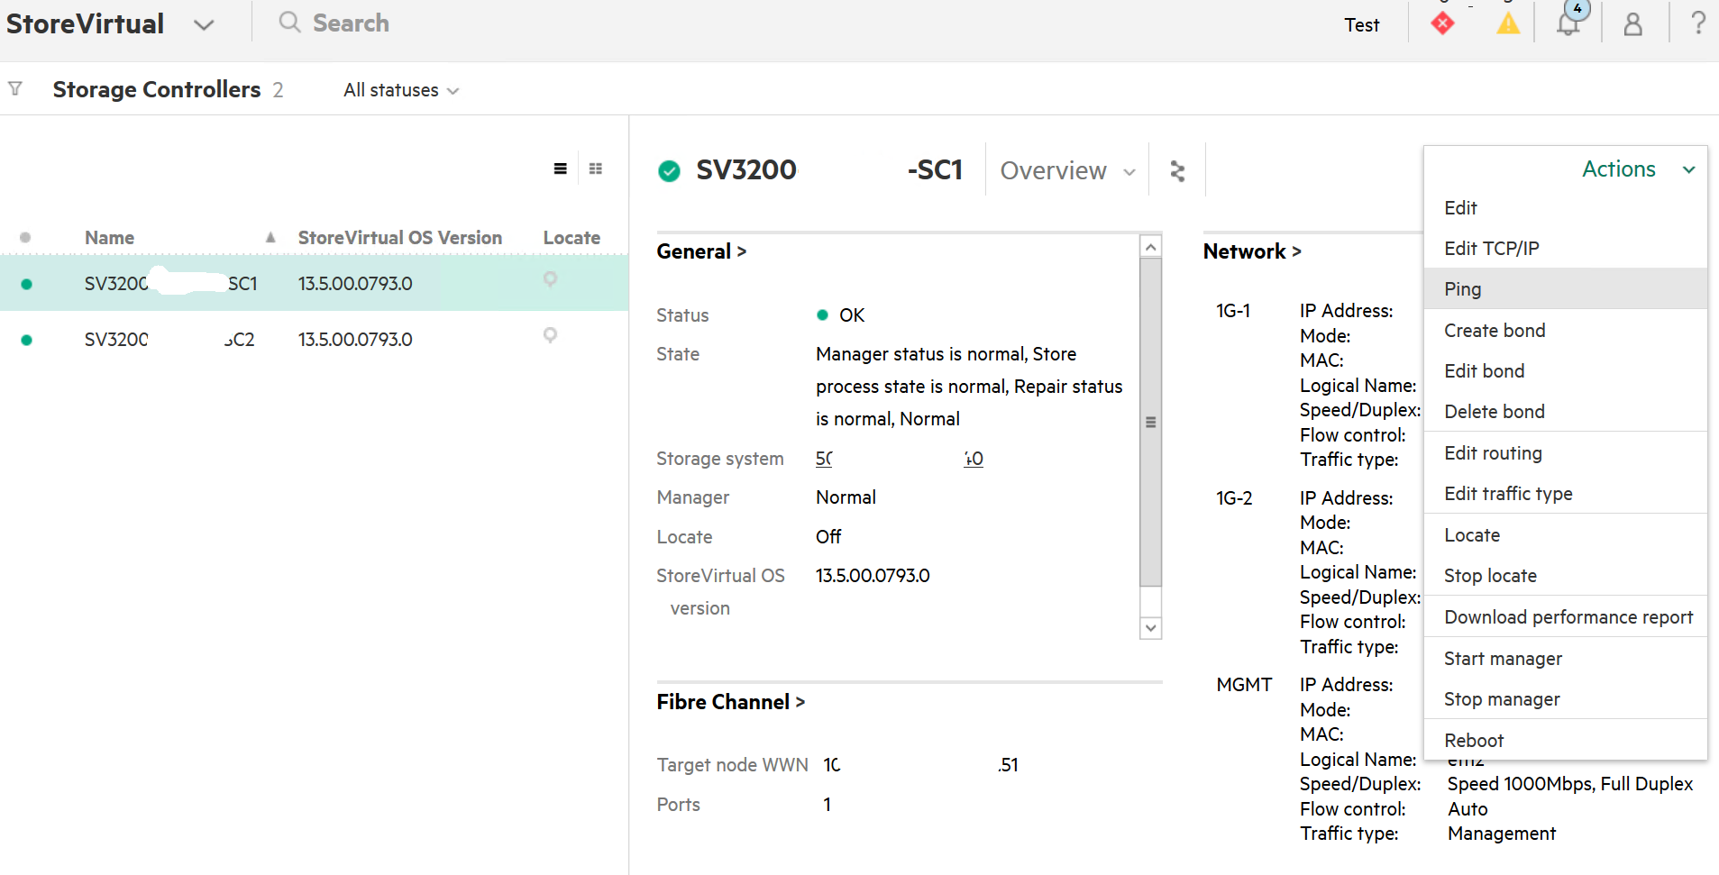This screenshot has width=1719, height=875.
Task: Select Edit traffic type action
Action: (1566, 494)
